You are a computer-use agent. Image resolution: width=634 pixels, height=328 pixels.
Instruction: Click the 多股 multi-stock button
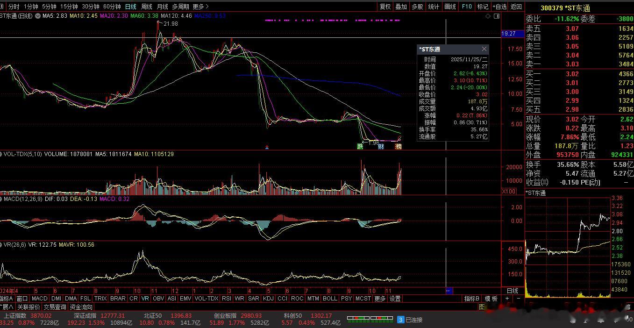[417, 7]
